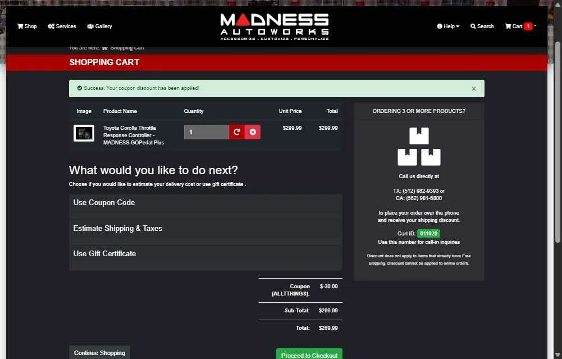
Task: Click the final Total $269.99
Action: point(328,328)
